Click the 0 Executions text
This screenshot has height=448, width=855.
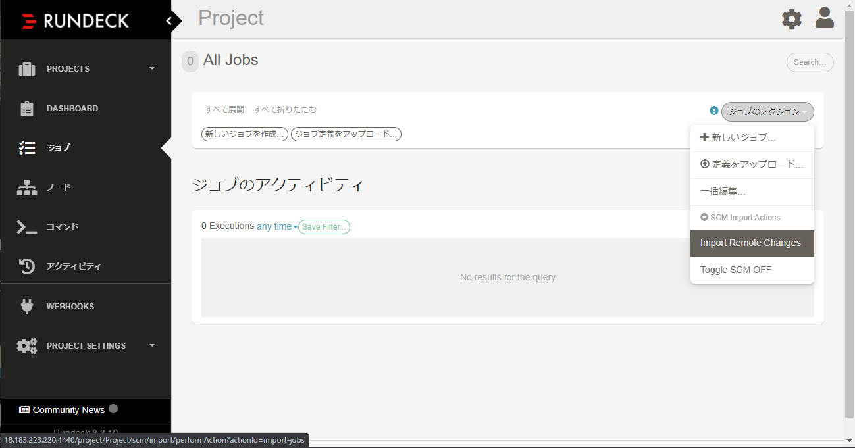[228, 226]
